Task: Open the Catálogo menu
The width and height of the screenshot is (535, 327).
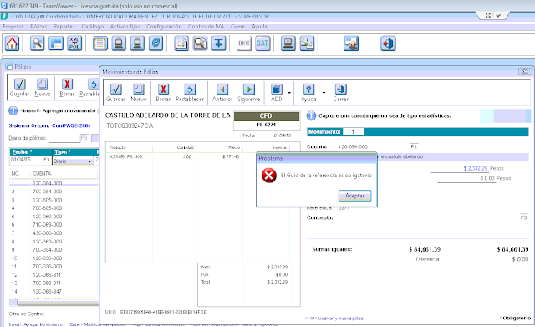Action: coord(93,27)
